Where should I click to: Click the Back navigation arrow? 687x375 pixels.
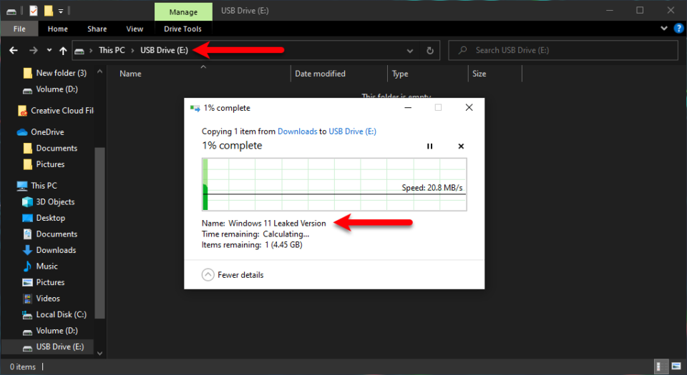[x=14, y=51]
